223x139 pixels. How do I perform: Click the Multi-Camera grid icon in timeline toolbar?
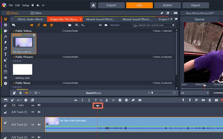coord(120,100)
